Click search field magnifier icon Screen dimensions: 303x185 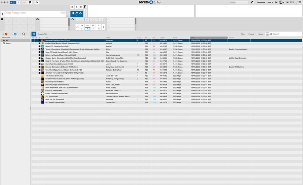(271, 34)
